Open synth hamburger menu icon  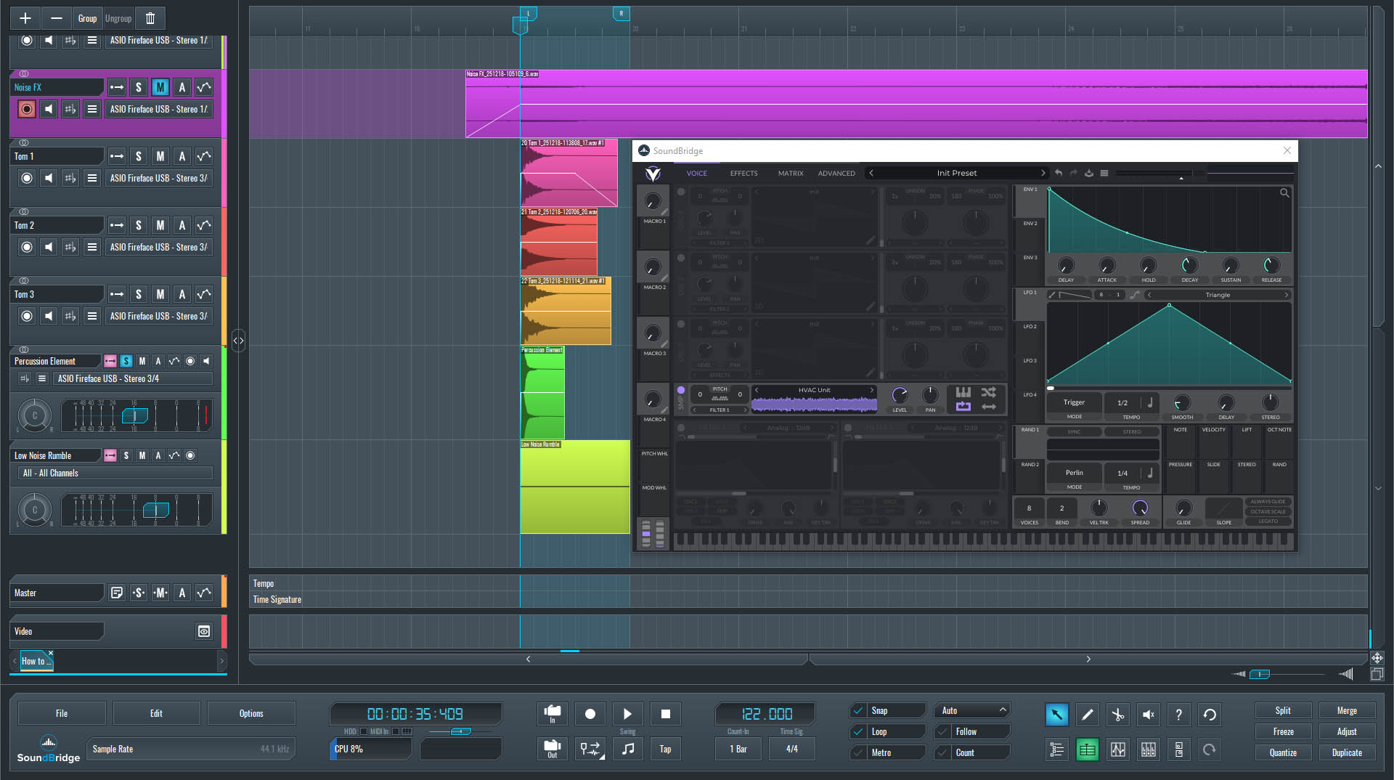click(1104, 173)
